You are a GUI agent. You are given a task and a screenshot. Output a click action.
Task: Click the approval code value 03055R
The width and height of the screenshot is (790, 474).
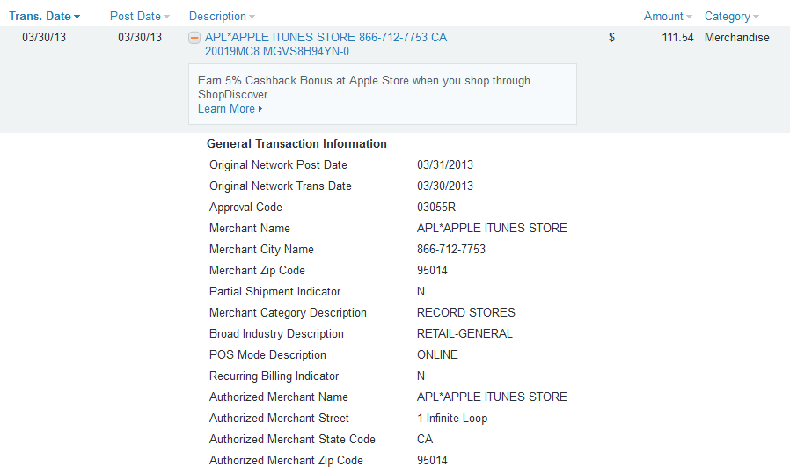[435, 207]
